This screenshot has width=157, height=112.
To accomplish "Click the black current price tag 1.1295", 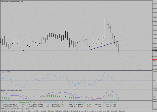I will (154, 50).
